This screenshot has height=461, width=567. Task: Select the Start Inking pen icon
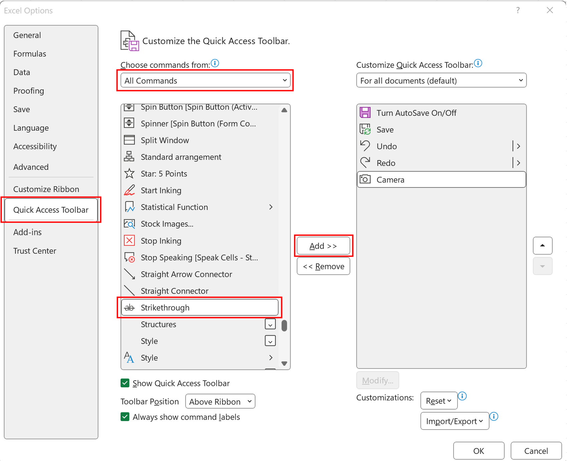point(129,190)
